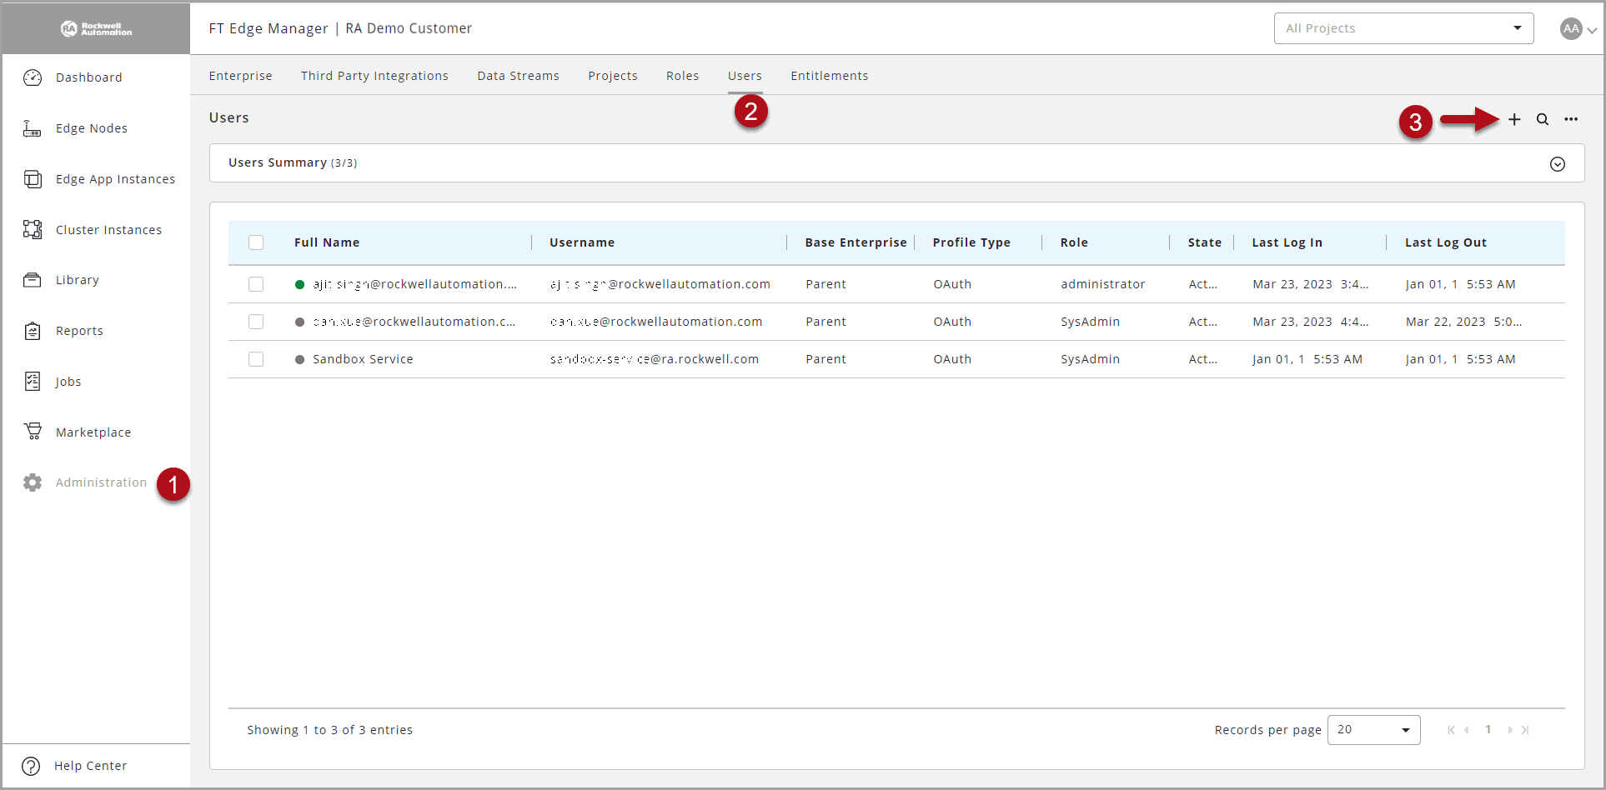Open the Help Center link
This screenshot has height=790, width=1606.
pos(91,766)
